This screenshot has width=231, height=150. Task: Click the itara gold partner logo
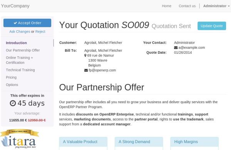click(20, 139)
